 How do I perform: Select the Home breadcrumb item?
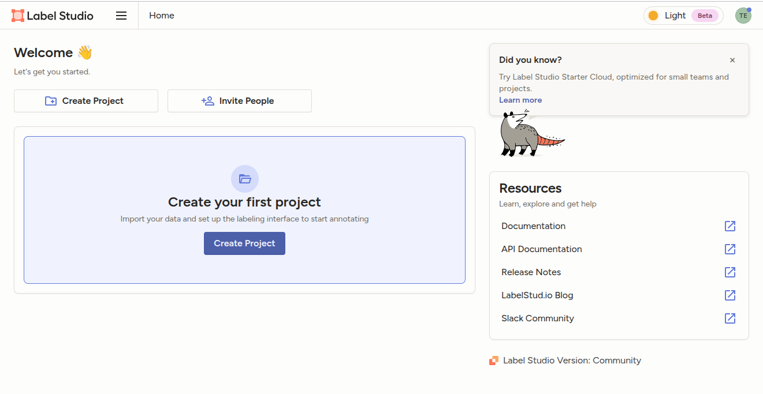click(x=162, y=16)
